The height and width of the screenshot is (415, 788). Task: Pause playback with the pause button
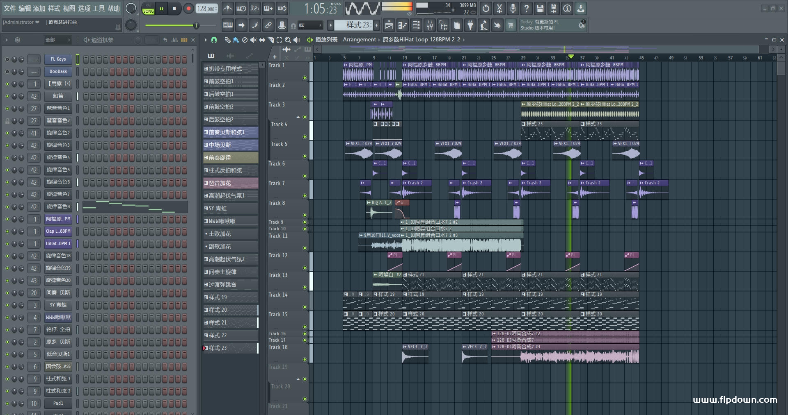[x=162, y=8]
